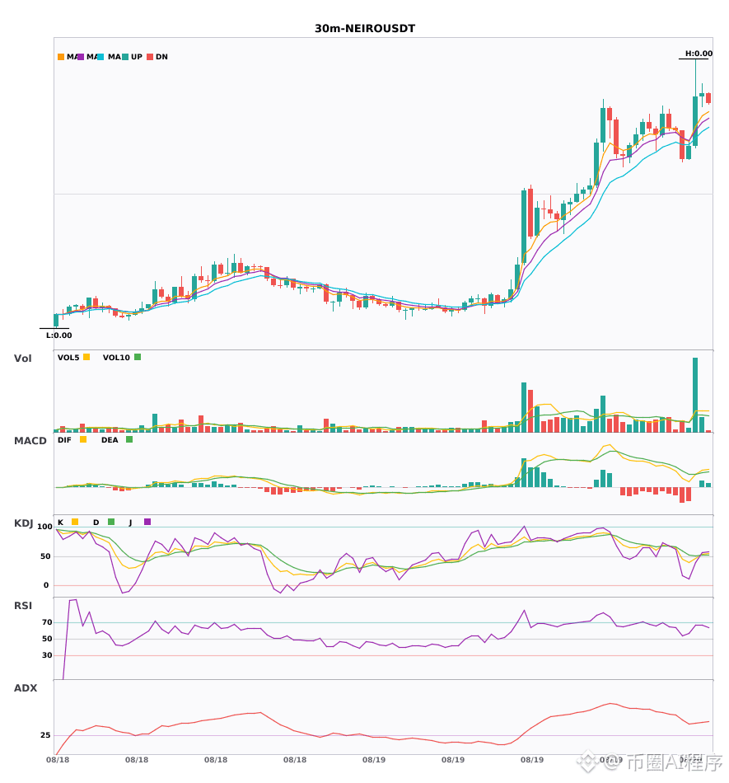This screenshot has width=729, height=783.
Task: Click the yellow K legend swatch
Action: pos(75,522)
